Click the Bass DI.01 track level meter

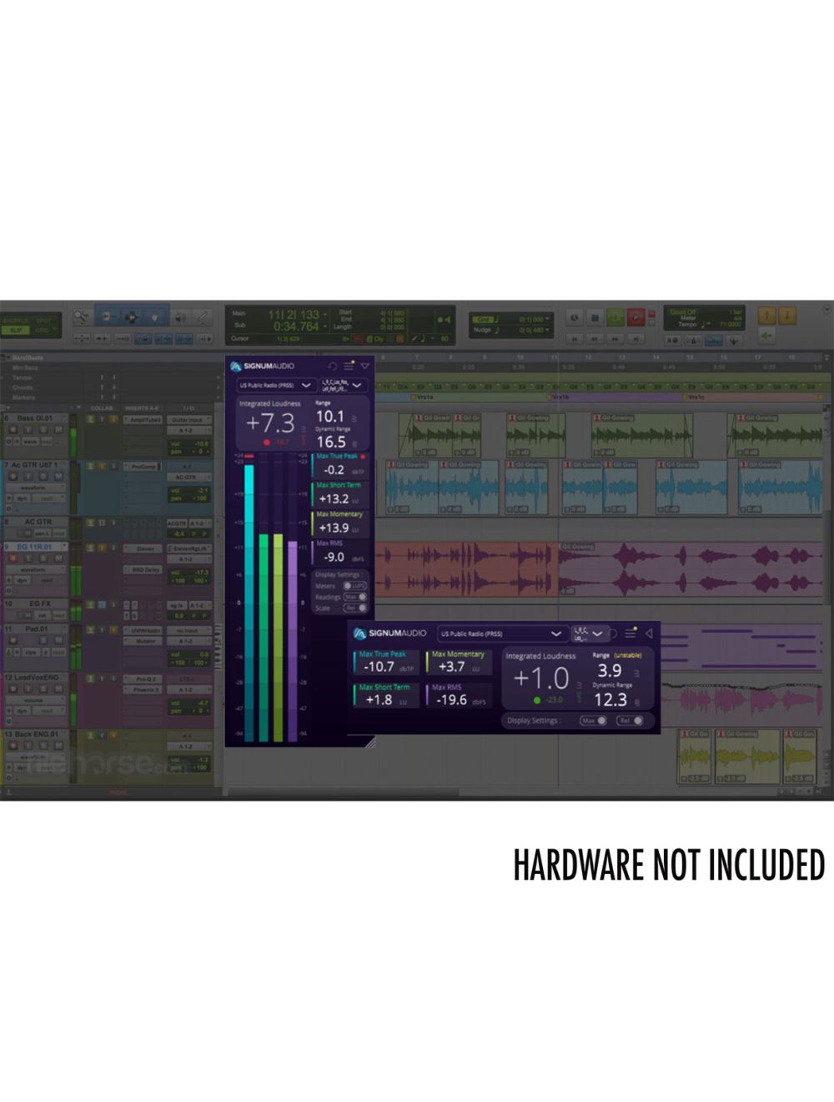click(73, 436)
